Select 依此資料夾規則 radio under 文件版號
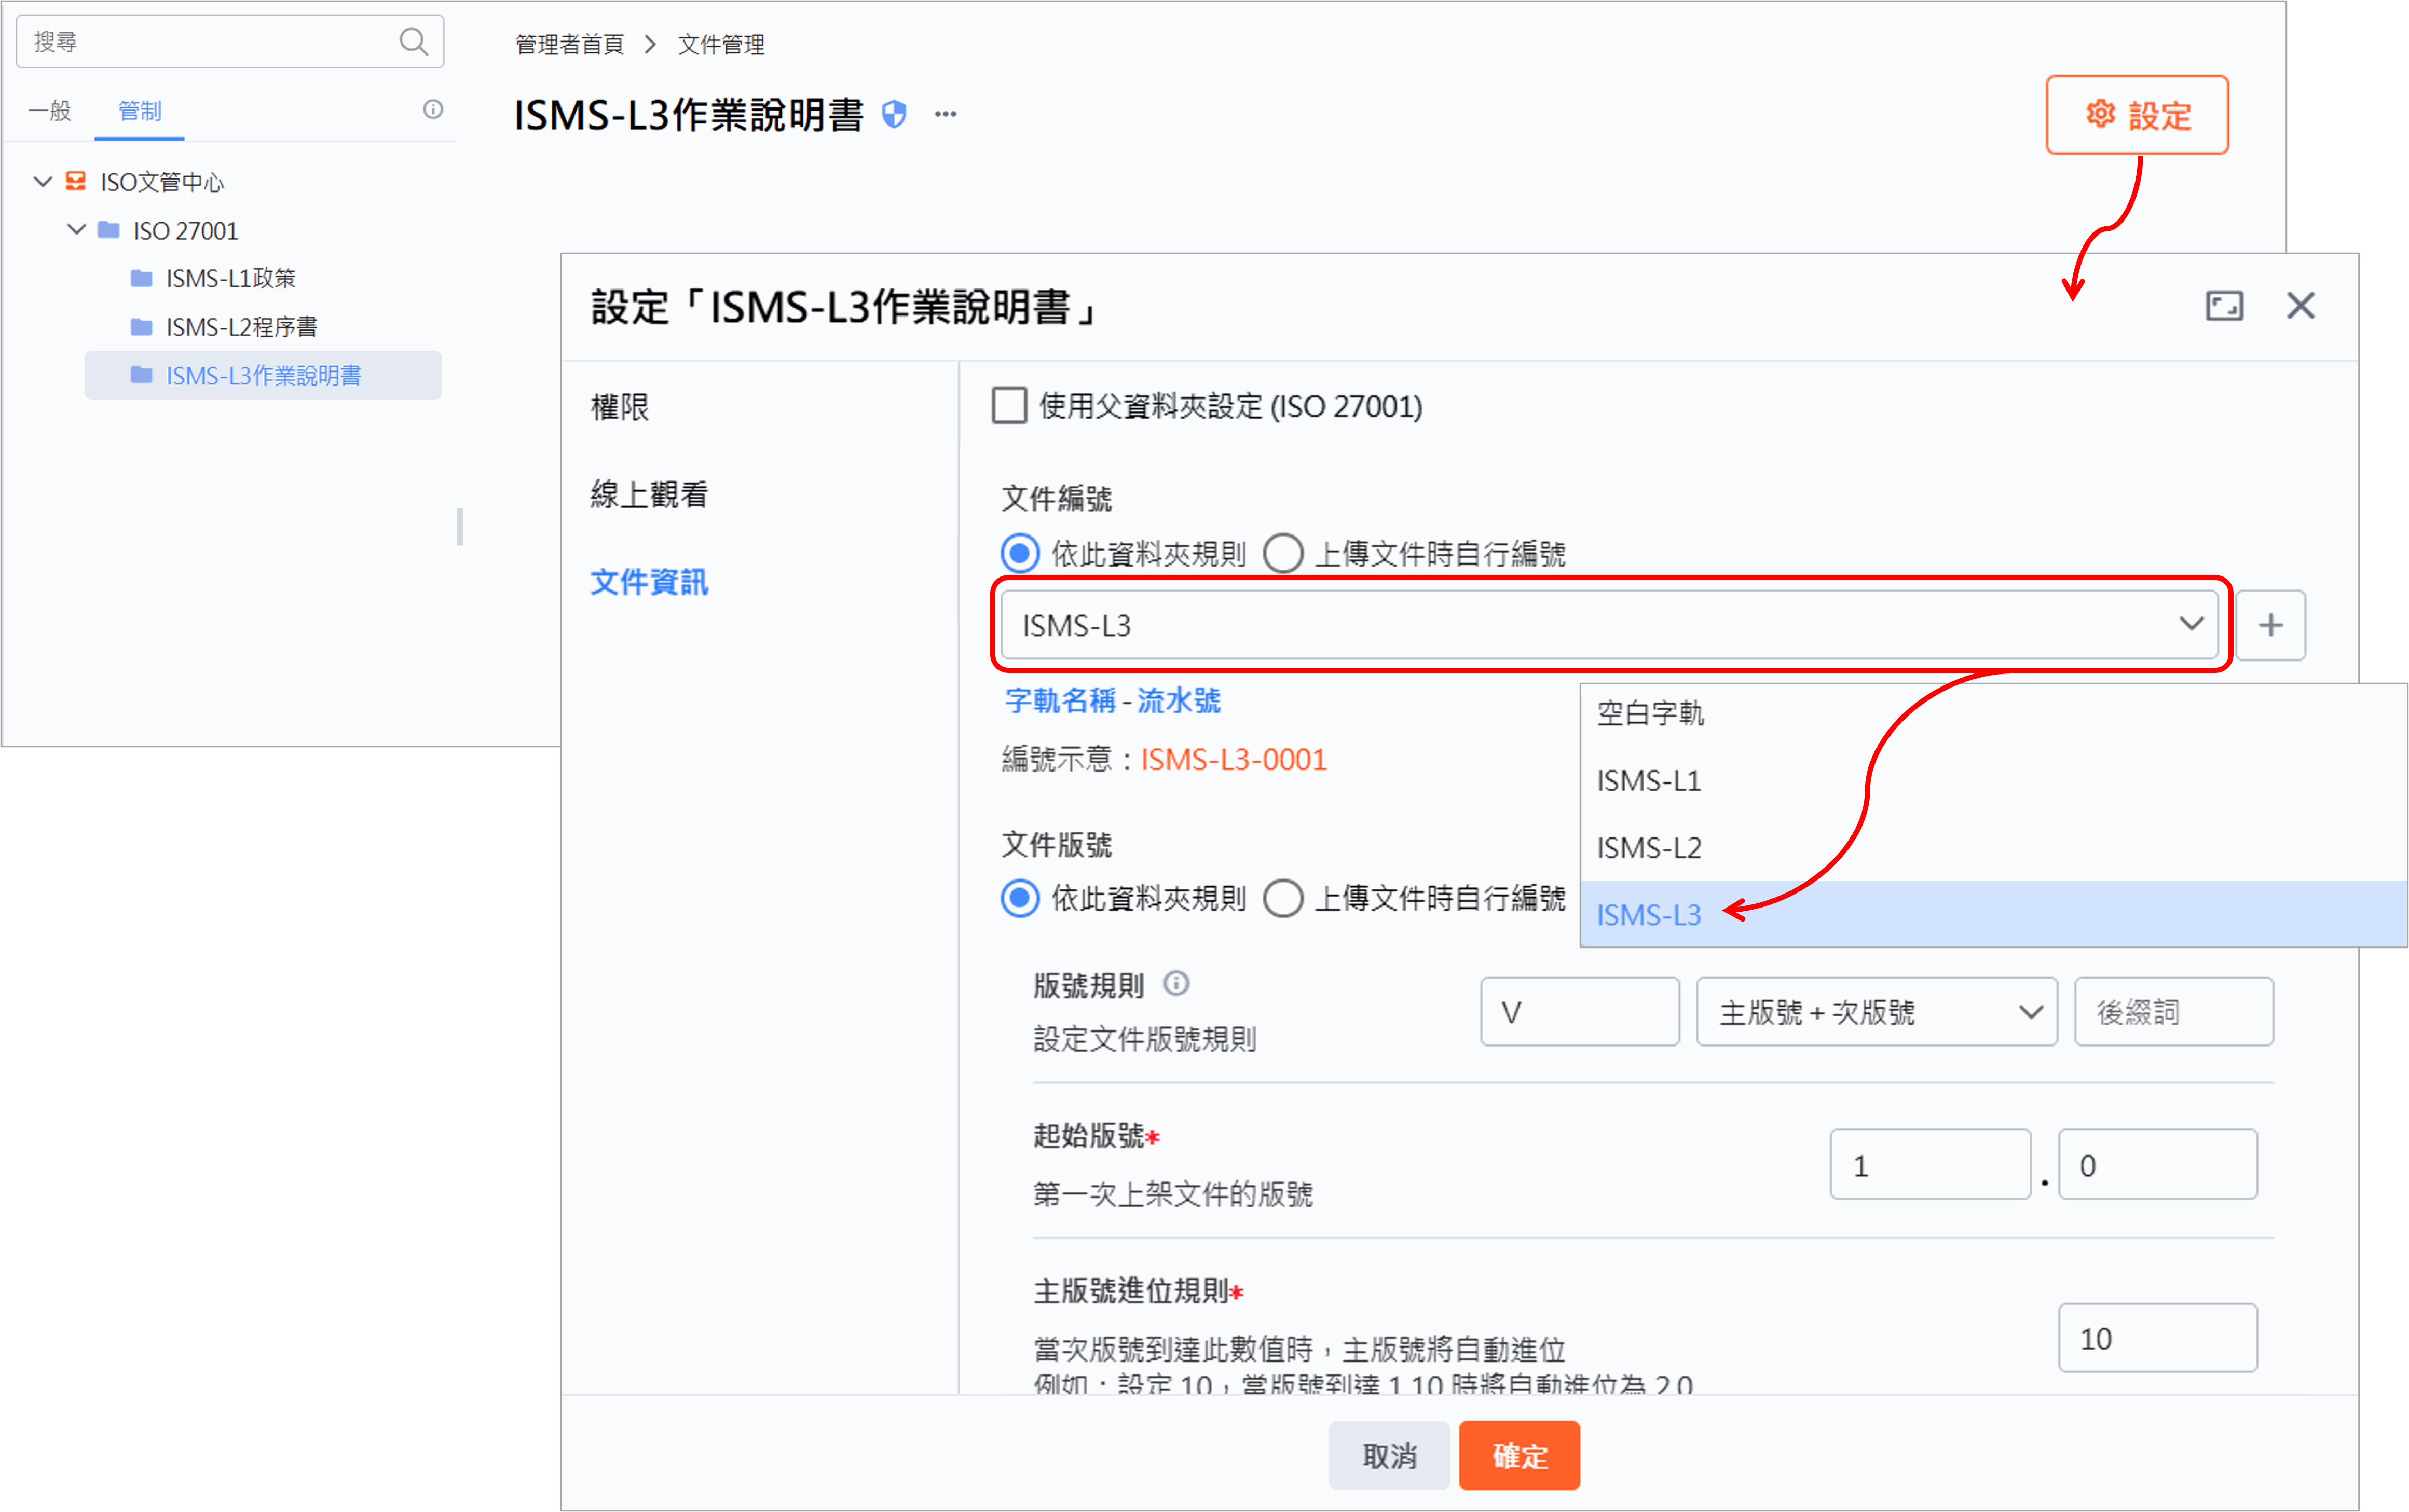The height and width of the screenshot is (1512, 2409). click(1020, 898)
